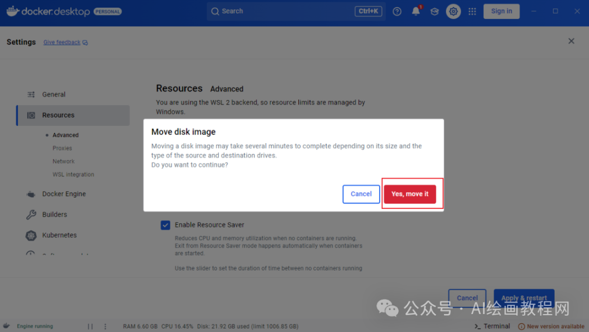Open the Terminal in status bar
This screenshot has height=332, width=589.
(x=492, y=326)
